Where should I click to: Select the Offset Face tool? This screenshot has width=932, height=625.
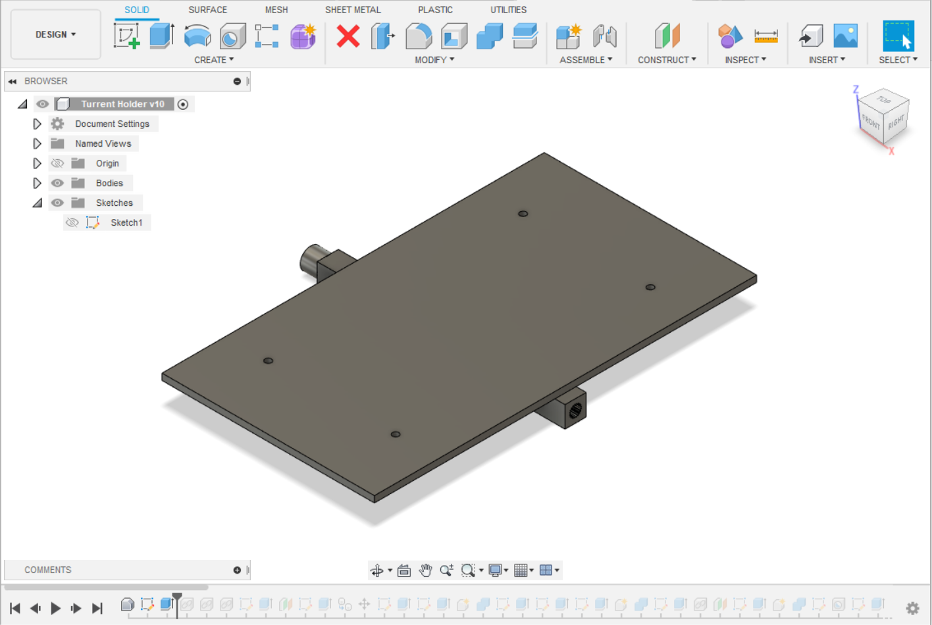[525, 36]
